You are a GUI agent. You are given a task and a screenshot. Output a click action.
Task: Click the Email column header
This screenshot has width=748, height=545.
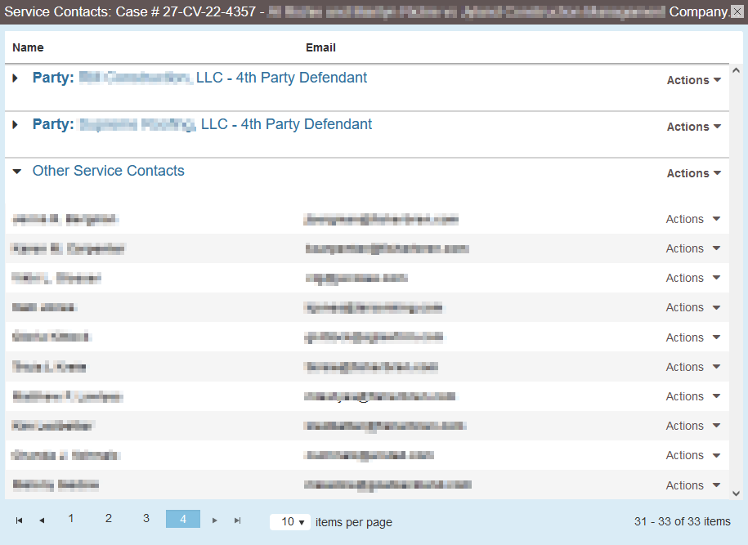[x=320, y=47]
